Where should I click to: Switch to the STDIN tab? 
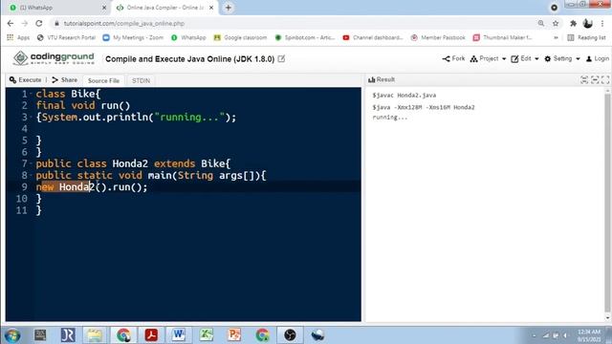(141, 80)
